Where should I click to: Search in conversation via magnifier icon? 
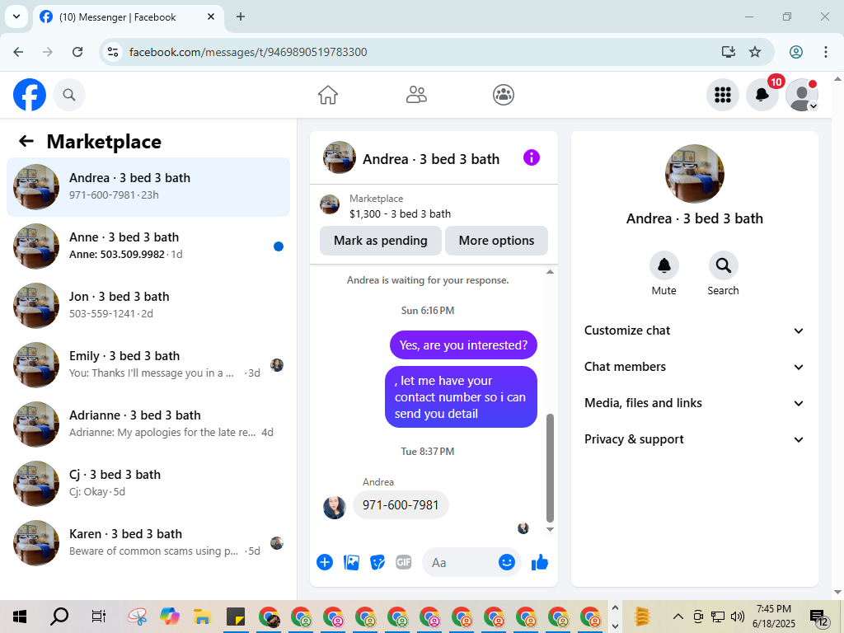(724, 265)
